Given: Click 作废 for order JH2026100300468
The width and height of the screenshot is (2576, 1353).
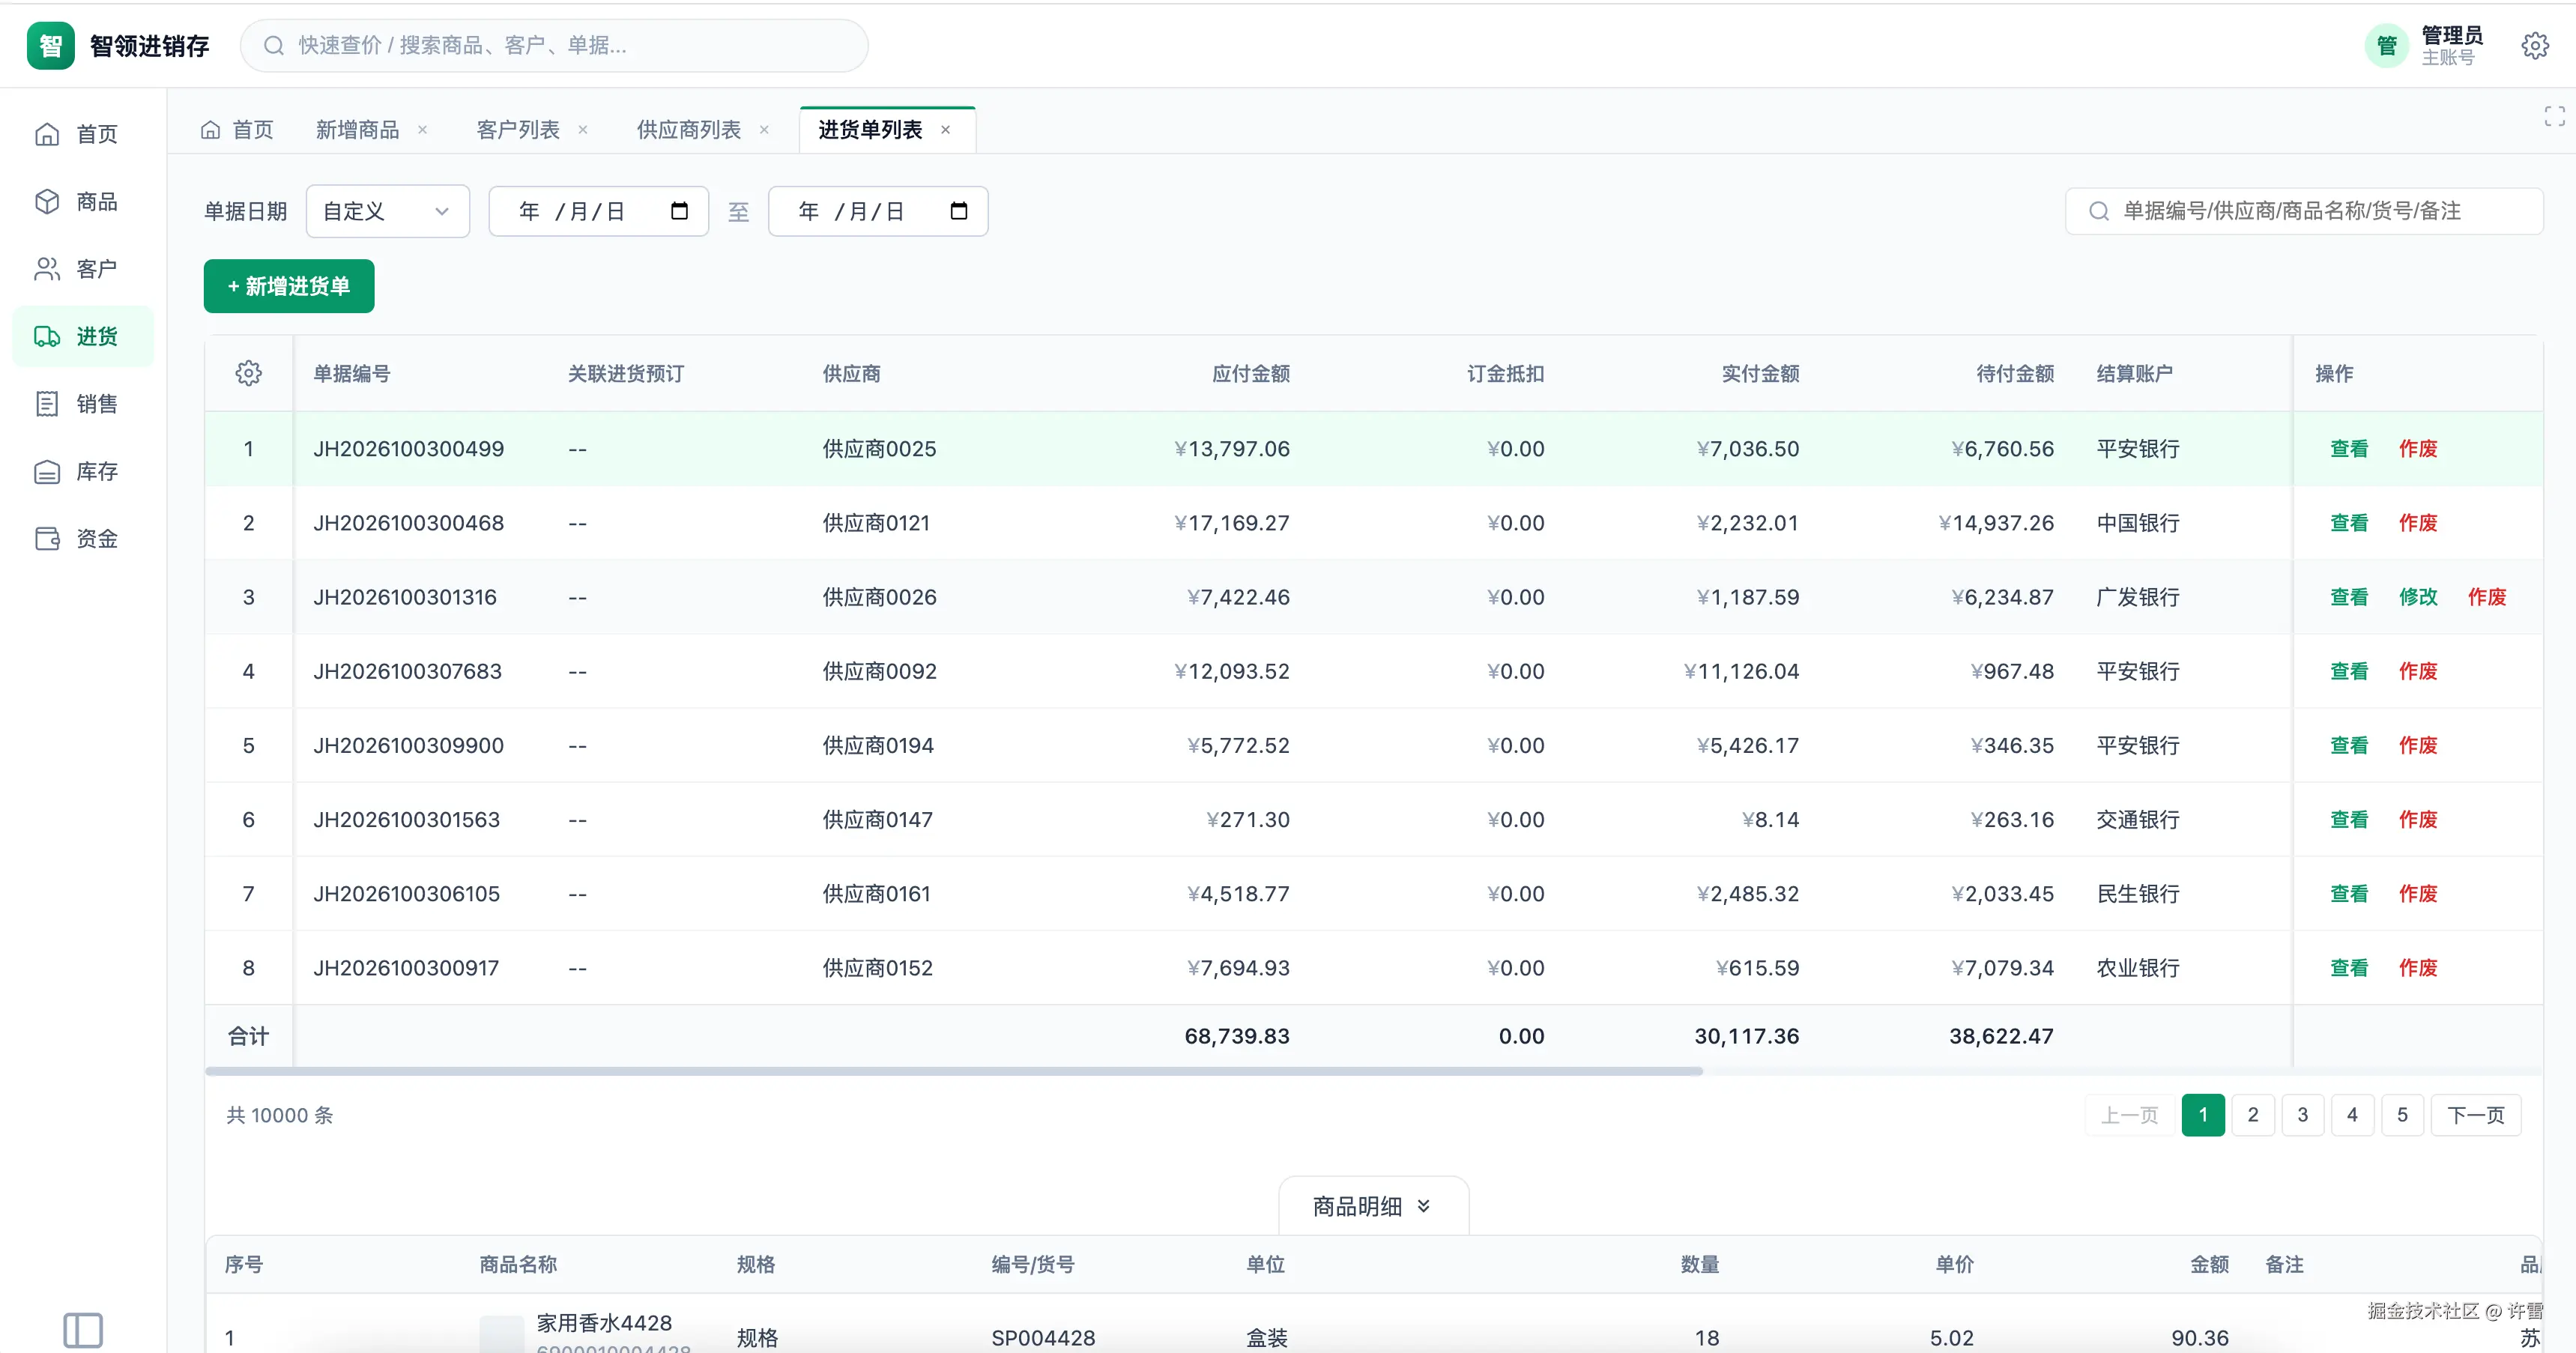Looking at the screenshot, I should click(2418, 523).
